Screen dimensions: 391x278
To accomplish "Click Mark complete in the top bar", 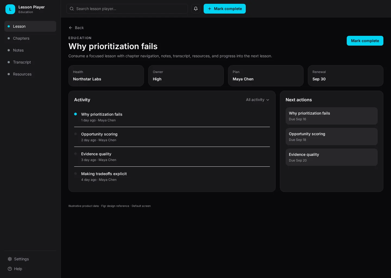I will tap(225, 9).
